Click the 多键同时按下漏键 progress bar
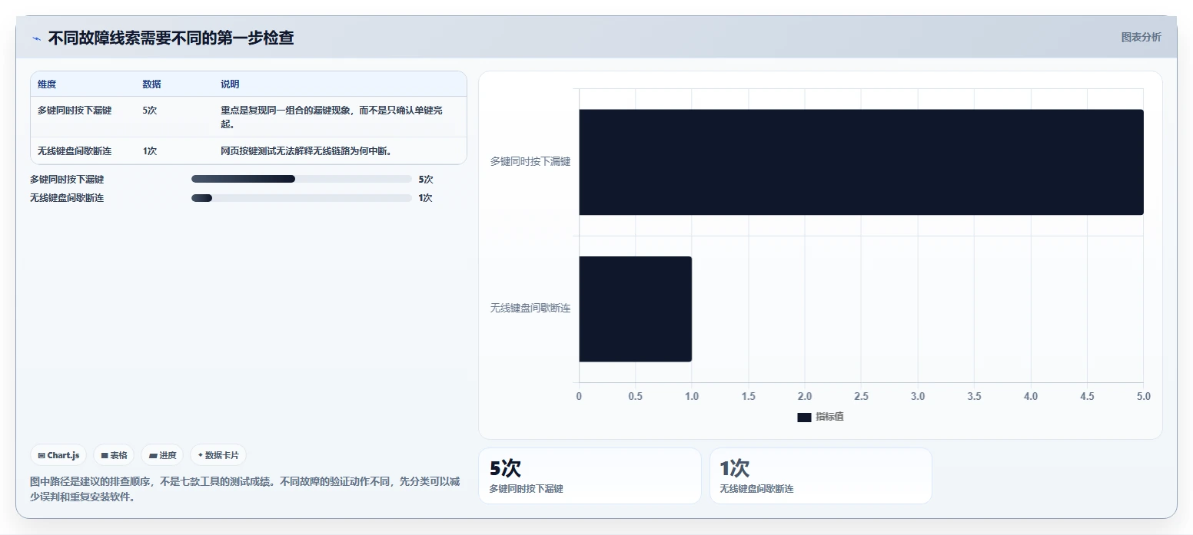The height and width of the screenshot is (535, 1193). [301, 179]
